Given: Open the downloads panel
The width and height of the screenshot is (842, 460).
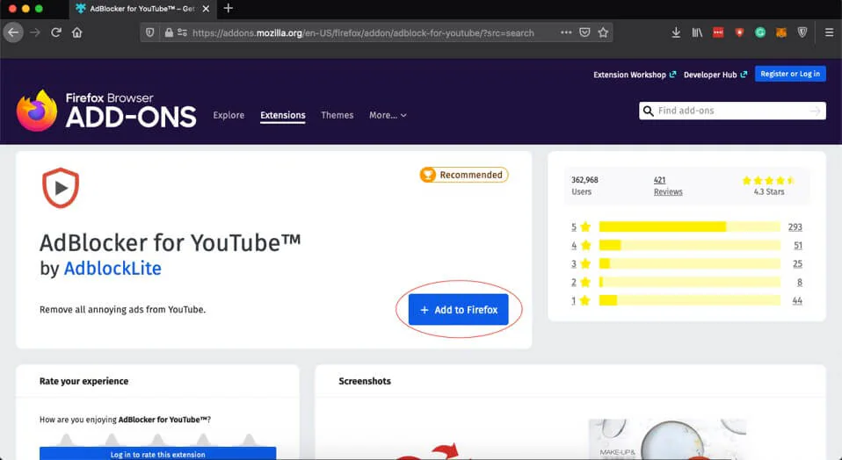Looking at the screenshot, I should [676, 32].
